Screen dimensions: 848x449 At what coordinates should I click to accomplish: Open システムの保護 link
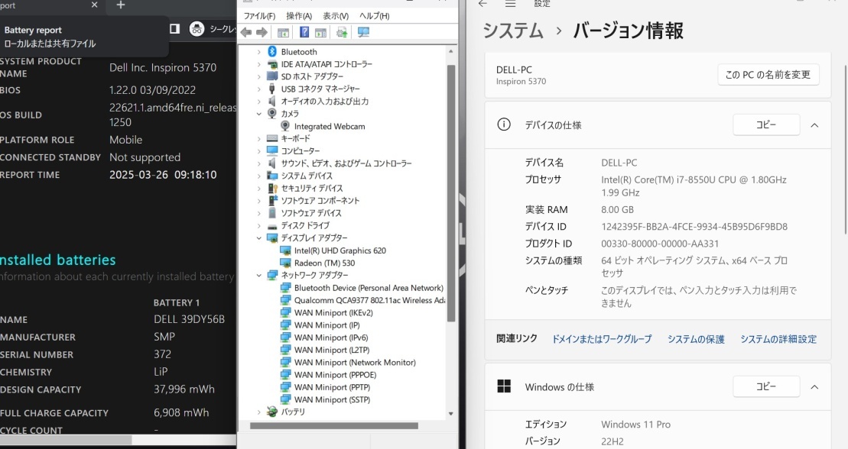tap(696, 339)
